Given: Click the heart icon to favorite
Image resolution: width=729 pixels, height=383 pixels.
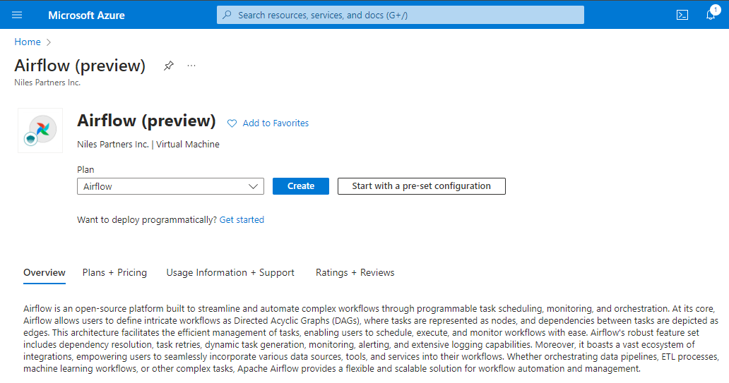Looking at the screenshot, I should (232, 123).
